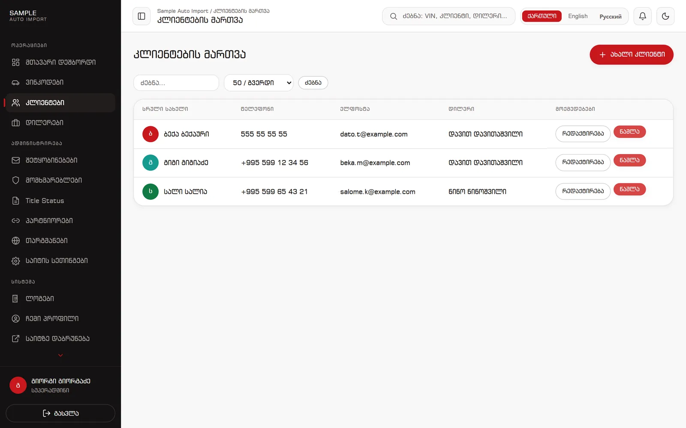Select the ქართული language tab

542,16
